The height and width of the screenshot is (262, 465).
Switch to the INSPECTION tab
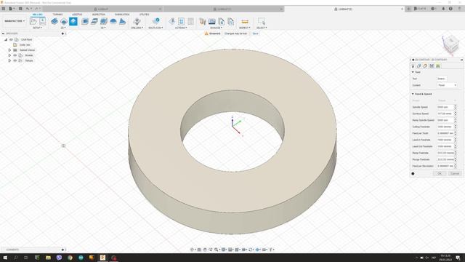coord(99,15)
